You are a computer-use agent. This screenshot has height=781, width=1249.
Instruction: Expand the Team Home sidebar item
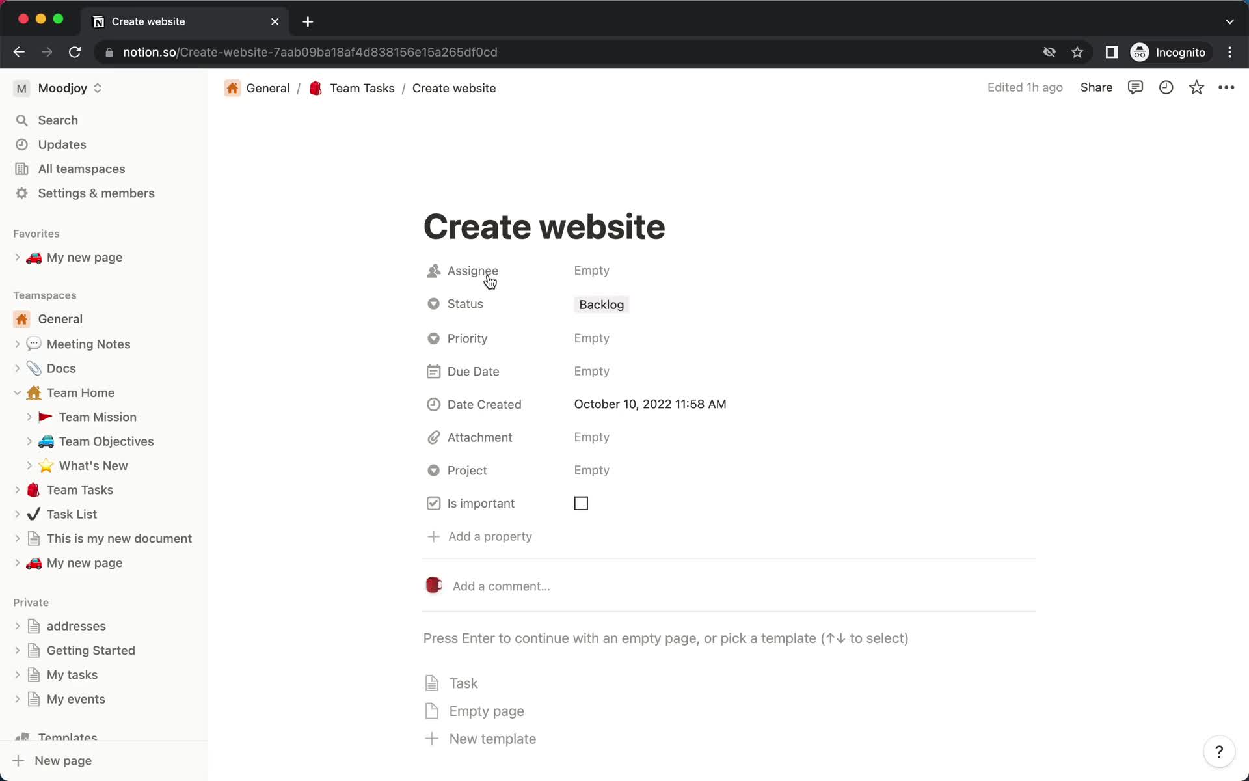[x=18, y=392]
